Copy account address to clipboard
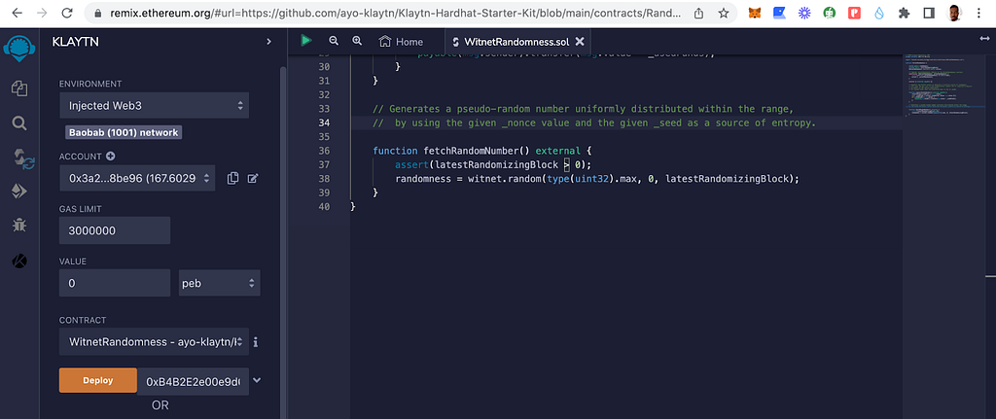The width and height of the screenshot is (996, 419). [232, 179]
